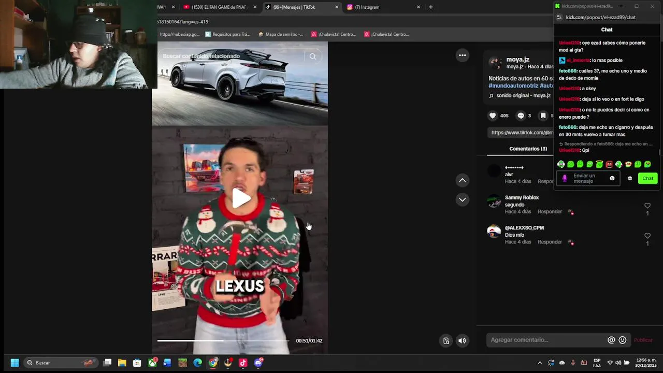Open the Windows Start menu
The width and height of the screenshot is (663, 373).
pos(15,363)
